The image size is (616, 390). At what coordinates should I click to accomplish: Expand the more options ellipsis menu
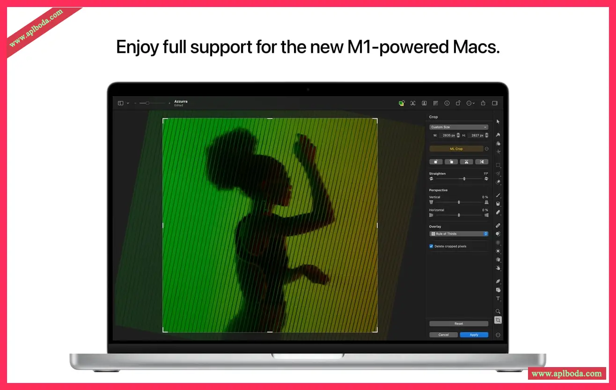tap(470, 103)
